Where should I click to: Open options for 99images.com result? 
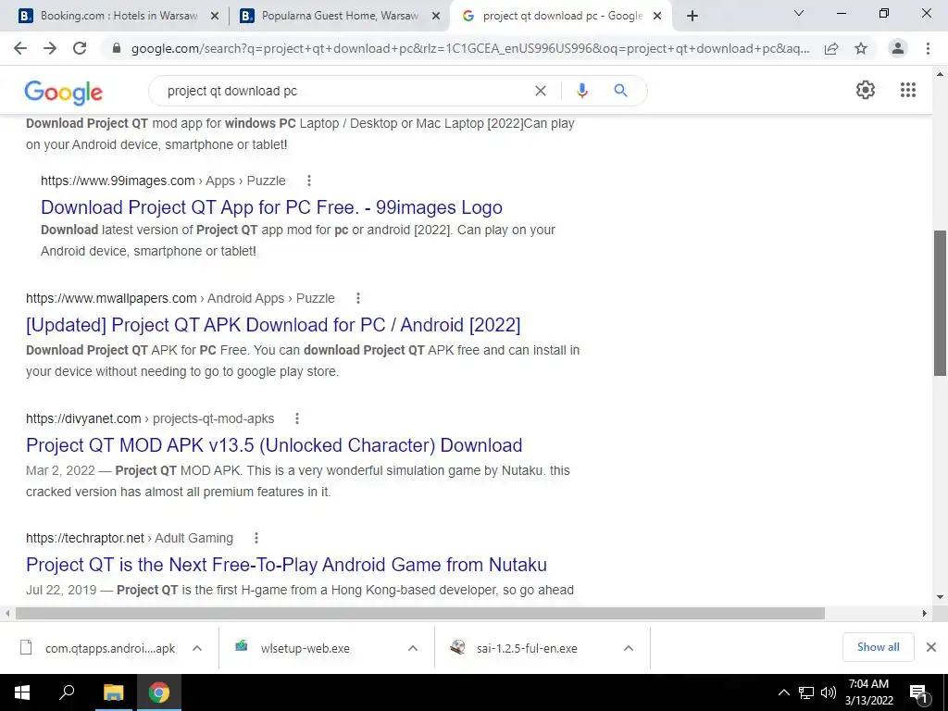tap(309, 181)
